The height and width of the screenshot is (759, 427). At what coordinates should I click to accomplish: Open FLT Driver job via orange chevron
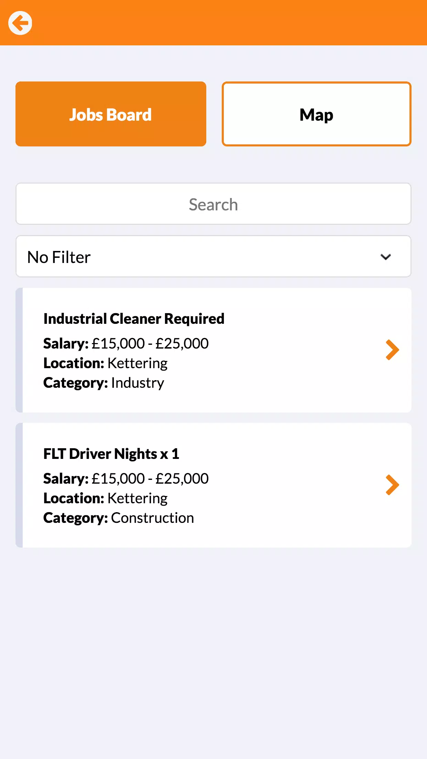[x=392, y=485]
